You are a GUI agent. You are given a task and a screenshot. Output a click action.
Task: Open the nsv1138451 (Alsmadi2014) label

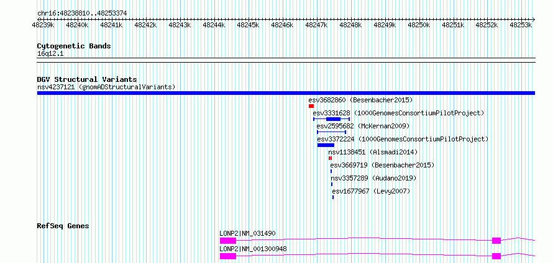373,152
